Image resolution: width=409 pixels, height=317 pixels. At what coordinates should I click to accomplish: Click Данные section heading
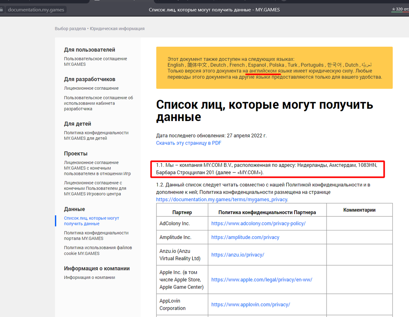pyautogui.click(x=74, y=209)
